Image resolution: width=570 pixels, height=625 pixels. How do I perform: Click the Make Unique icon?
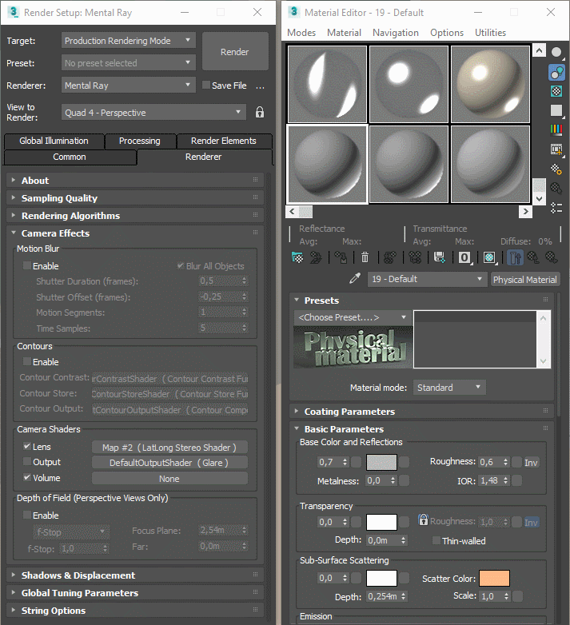point(415,257)
